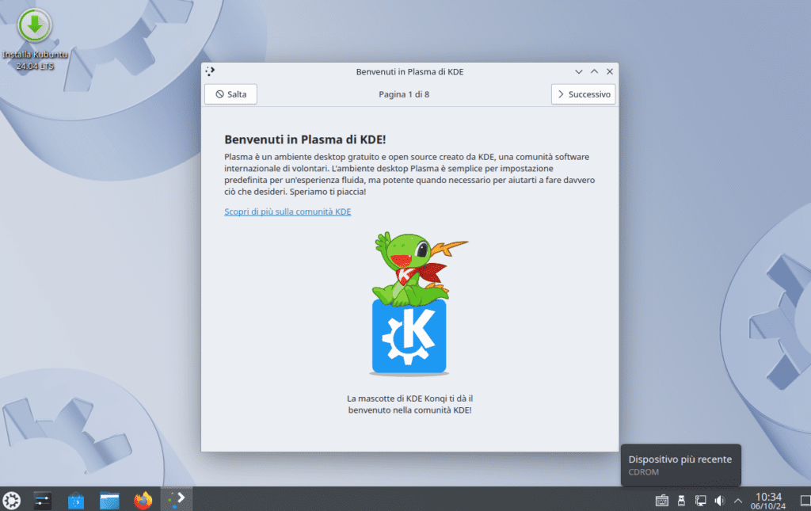Click the Salta skip button

pos(230,94)
